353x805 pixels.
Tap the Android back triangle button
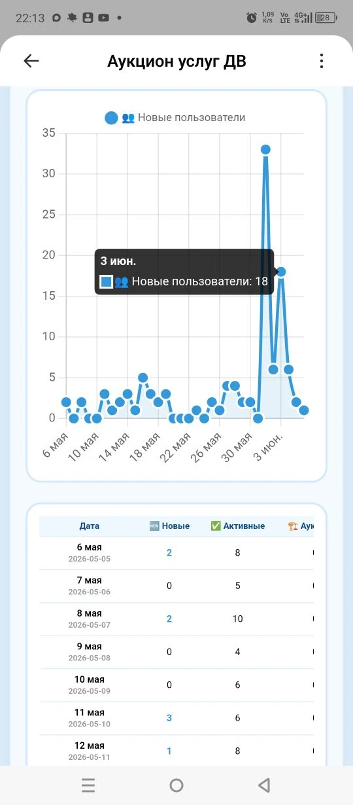click(x=264, y=785)
